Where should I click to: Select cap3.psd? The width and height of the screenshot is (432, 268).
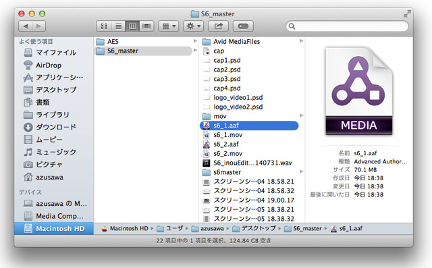pyautogui.click(x=222, y=79)
